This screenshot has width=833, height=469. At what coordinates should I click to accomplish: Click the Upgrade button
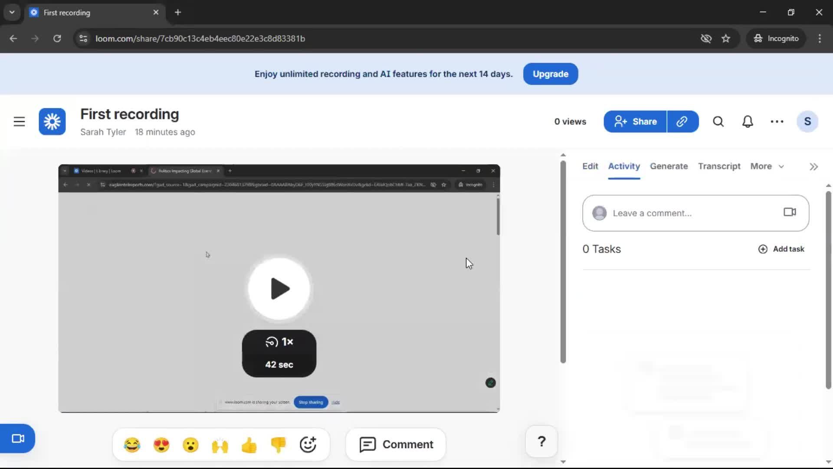(x=550, y=74)
